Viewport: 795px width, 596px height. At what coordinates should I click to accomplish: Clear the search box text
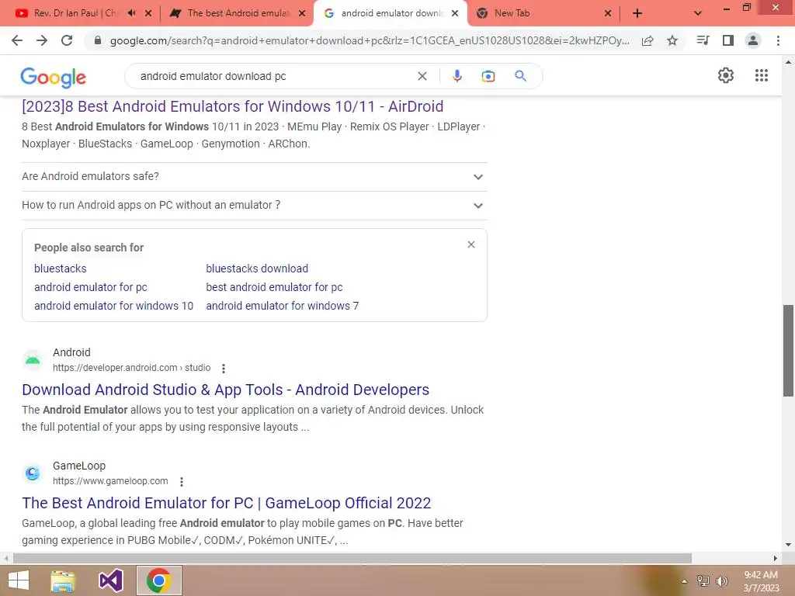click(422, 76)
